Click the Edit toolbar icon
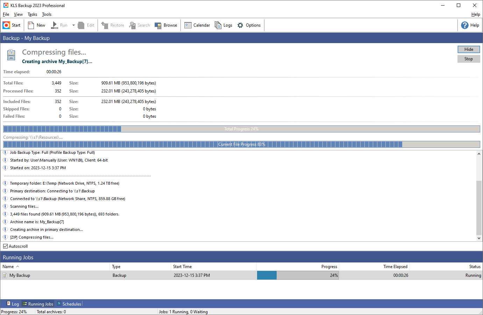483x315 pixels. point(81,25)
